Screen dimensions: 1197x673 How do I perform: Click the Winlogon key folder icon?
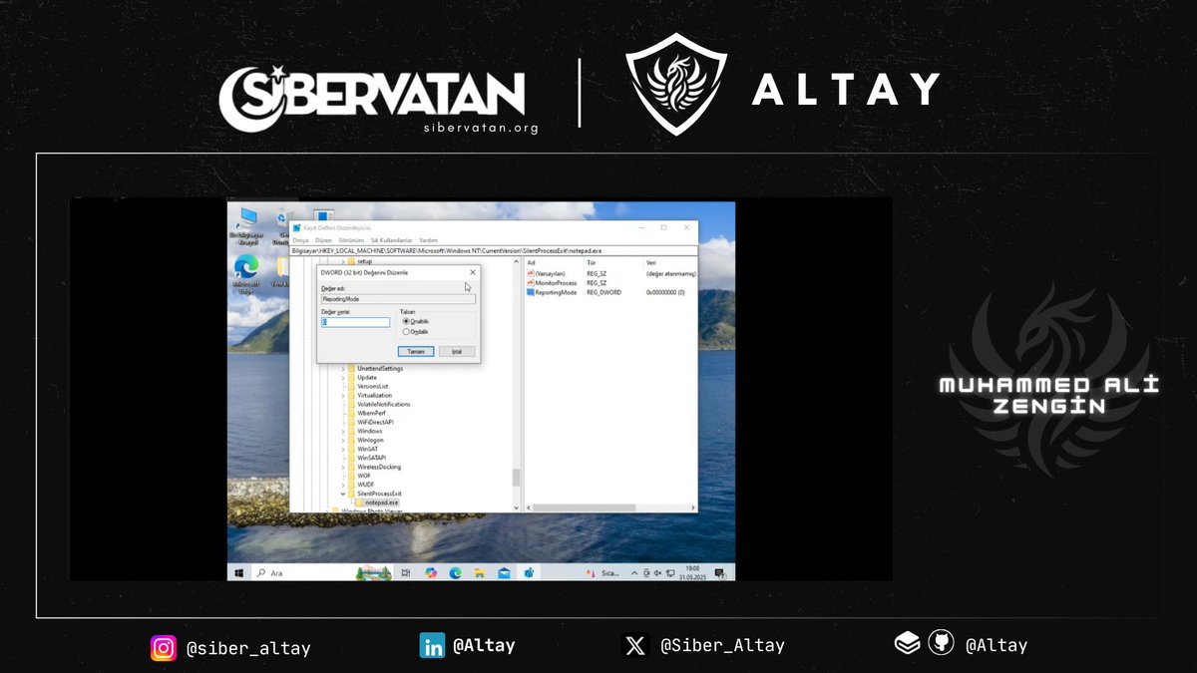point(351,440)
